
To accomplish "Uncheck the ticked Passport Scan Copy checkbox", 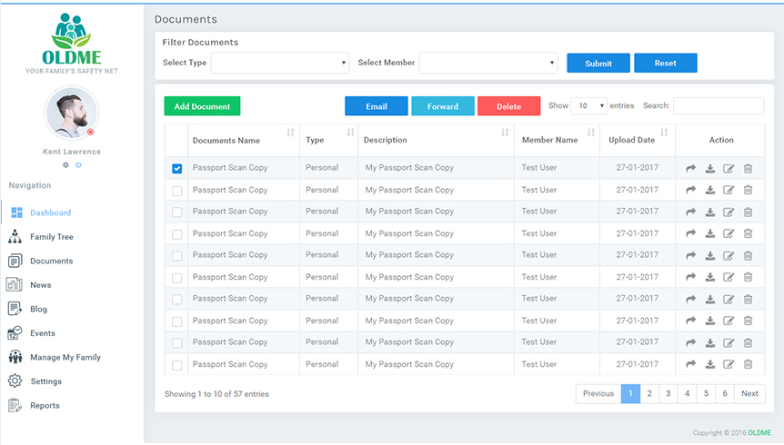I will [x=177, y=168].
